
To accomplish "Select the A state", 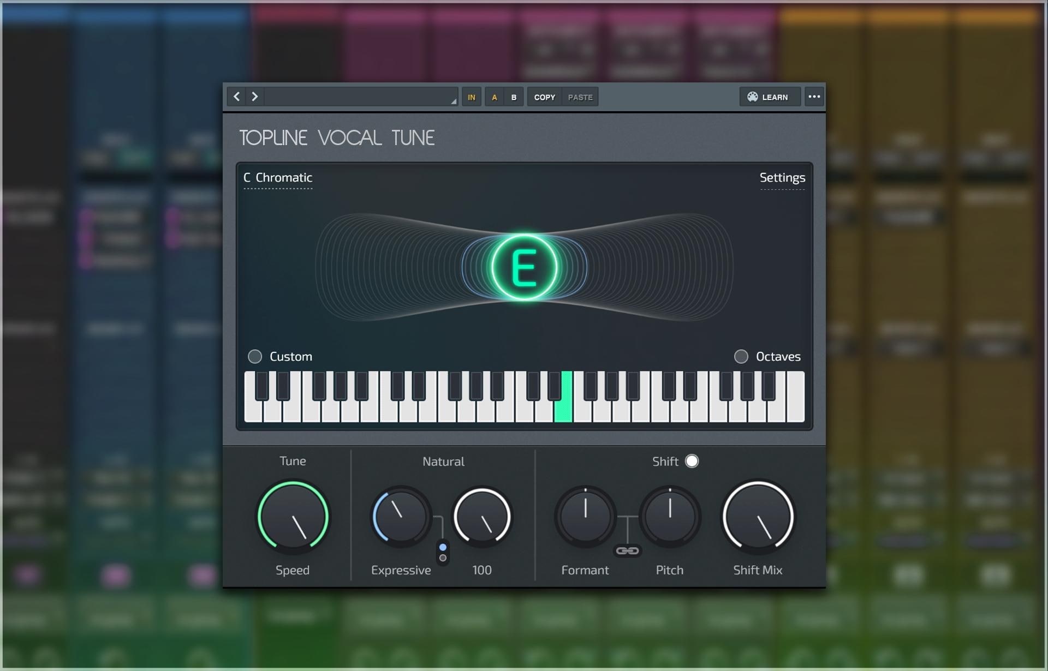I will 495,97.
